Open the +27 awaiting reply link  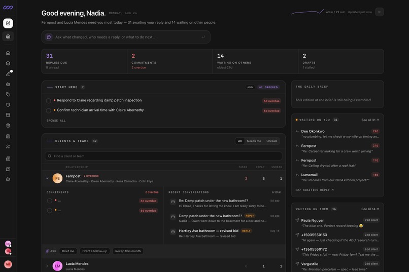pyautogui.click(x=314, y=190)
